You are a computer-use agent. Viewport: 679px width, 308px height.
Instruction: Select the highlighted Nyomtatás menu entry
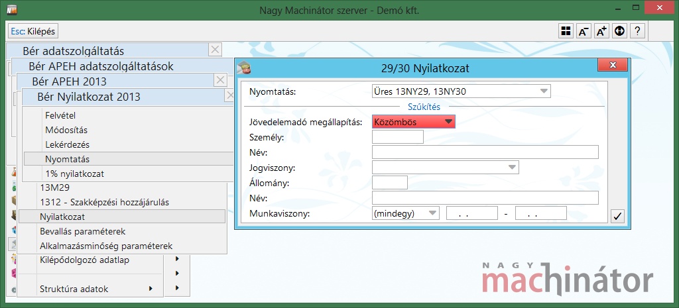129,159
